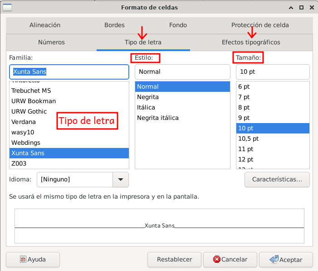
Task: Select Verdana in the font list
Action: pos(69,122)
